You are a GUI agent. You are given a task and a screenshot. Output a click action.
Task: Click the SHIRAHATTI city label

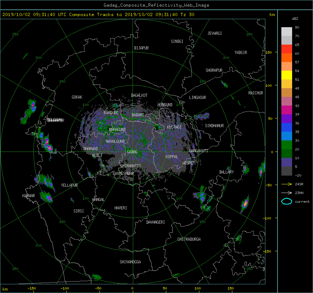click(x=130, y=166)
